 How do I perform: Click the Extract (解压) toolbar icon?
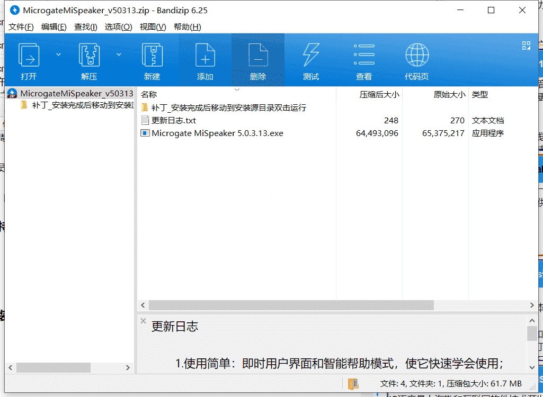89,55
